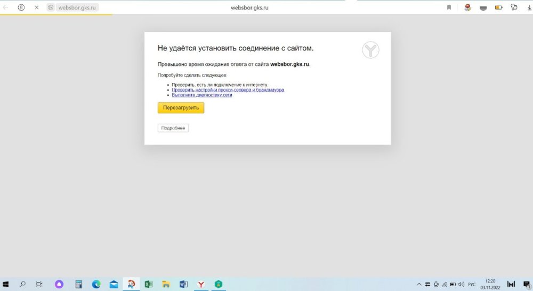Open the Mail app on the taskbar
The height and width of the screenshot is (291, 533).
click(114, 284)
